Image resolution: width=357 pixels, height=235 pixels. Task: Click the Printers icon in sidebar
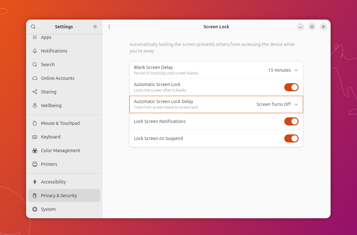[x=34, y=164]
